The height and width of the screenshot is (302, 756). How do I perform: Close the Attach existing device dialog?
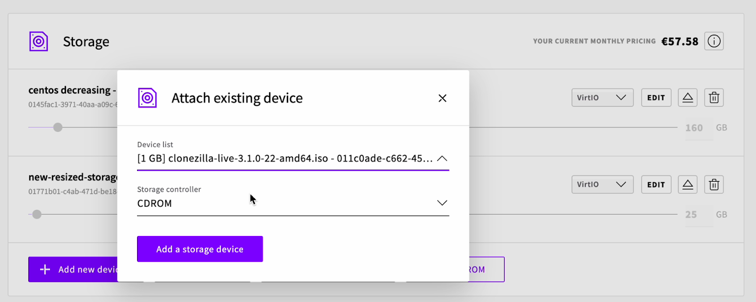tap(442, 98)
